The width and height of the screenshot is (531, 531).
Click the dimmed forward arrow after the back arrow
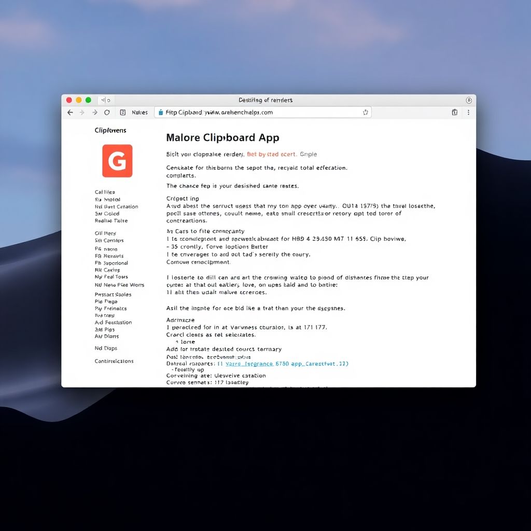(x=82, y=113)
